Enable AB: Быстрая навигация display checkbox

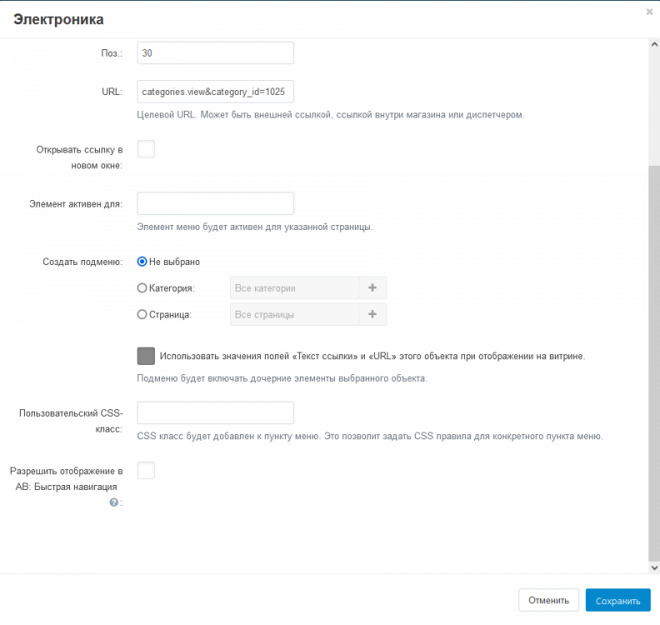click(x=146, y=471)
